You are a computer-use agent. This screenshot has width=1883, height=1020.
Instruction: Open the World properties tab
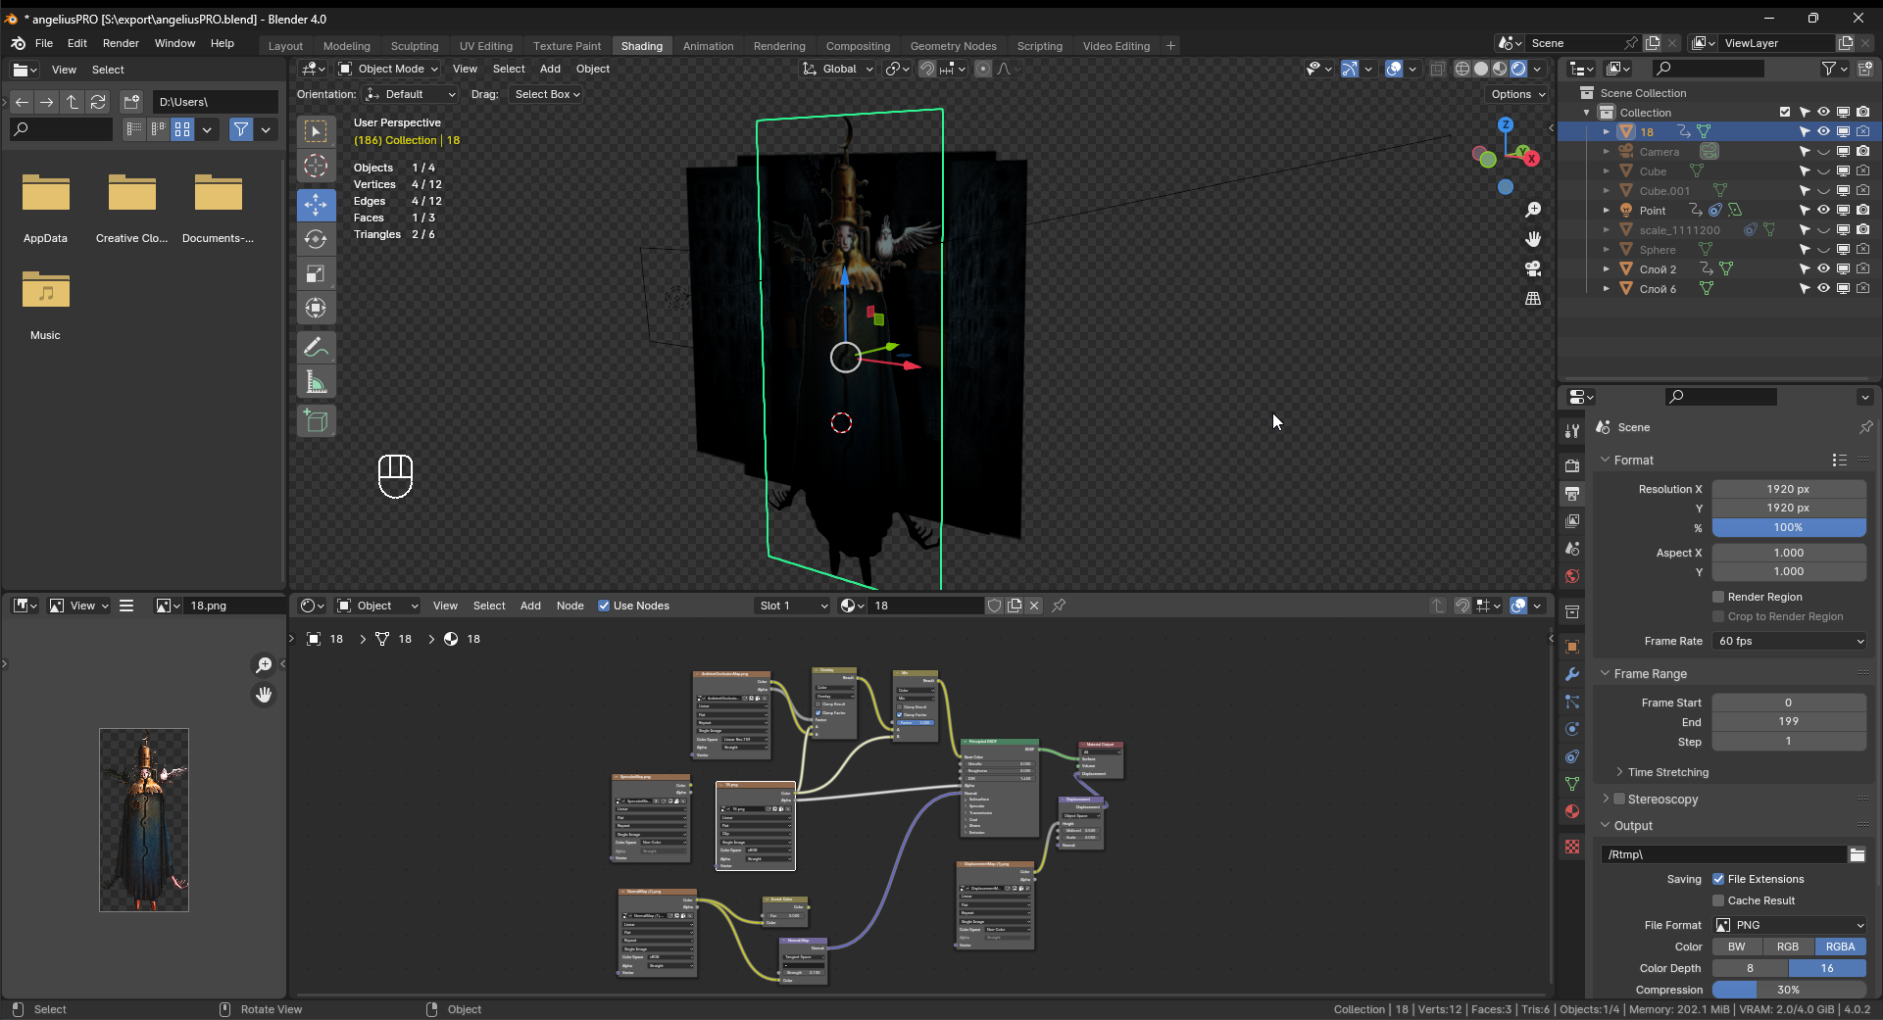click(x=1572, y=576)
